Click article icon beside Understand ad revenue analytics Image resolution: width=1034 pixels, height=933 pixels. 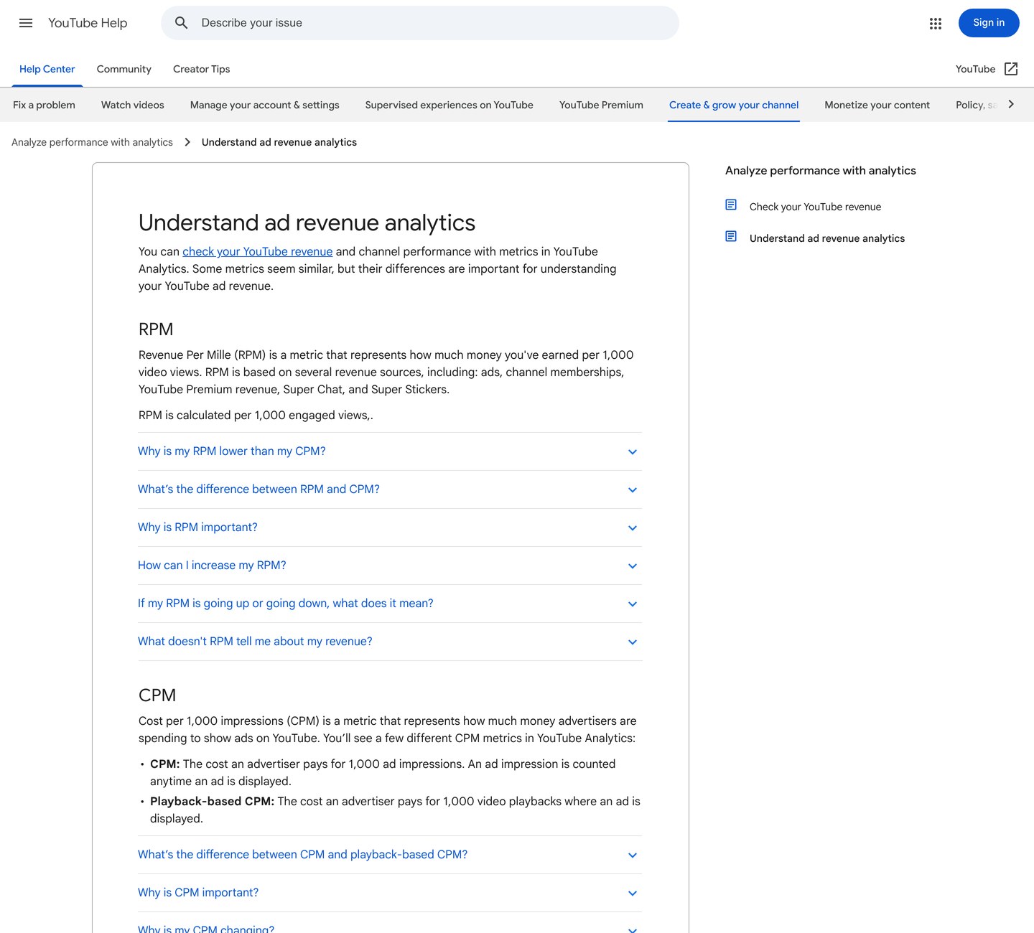pyautogui.click(x=731, y=237)
